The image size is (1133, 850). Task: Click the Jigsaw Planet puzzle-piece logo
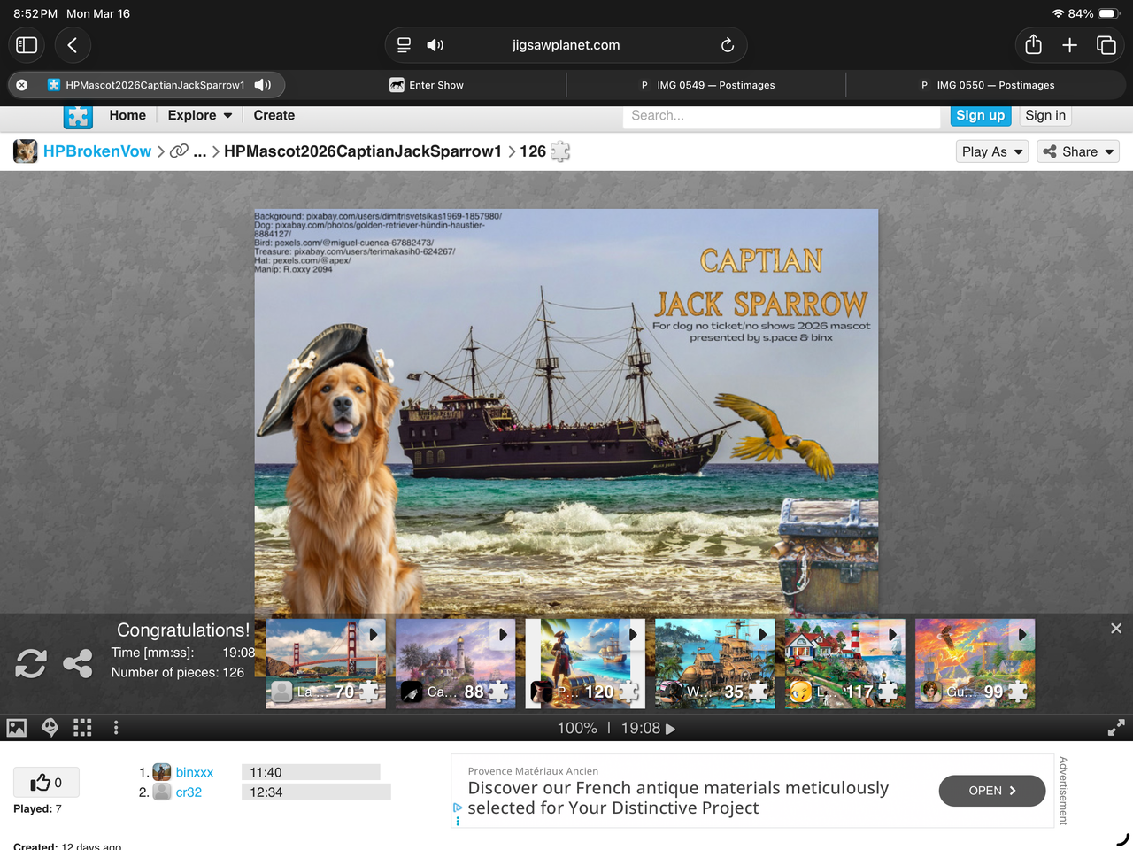click(78, 116)
